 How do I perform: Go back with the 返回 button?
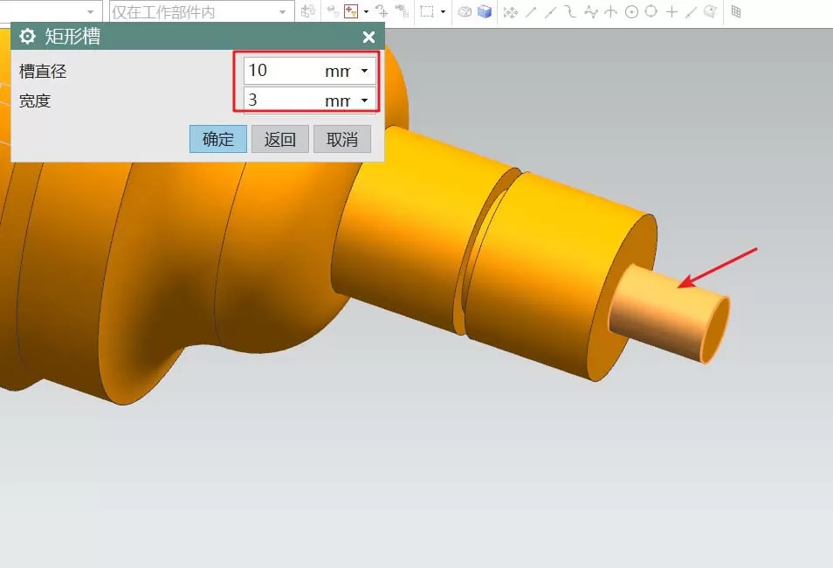coord(280,139)
